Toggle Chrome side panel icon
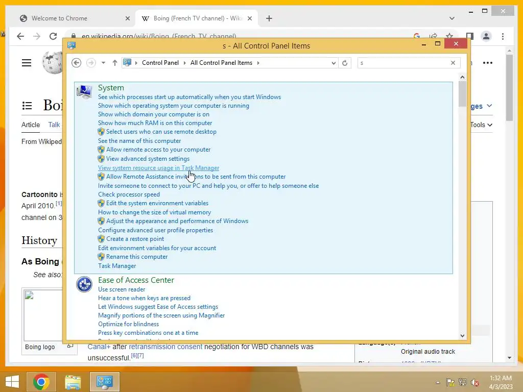 tap(470, 36)
